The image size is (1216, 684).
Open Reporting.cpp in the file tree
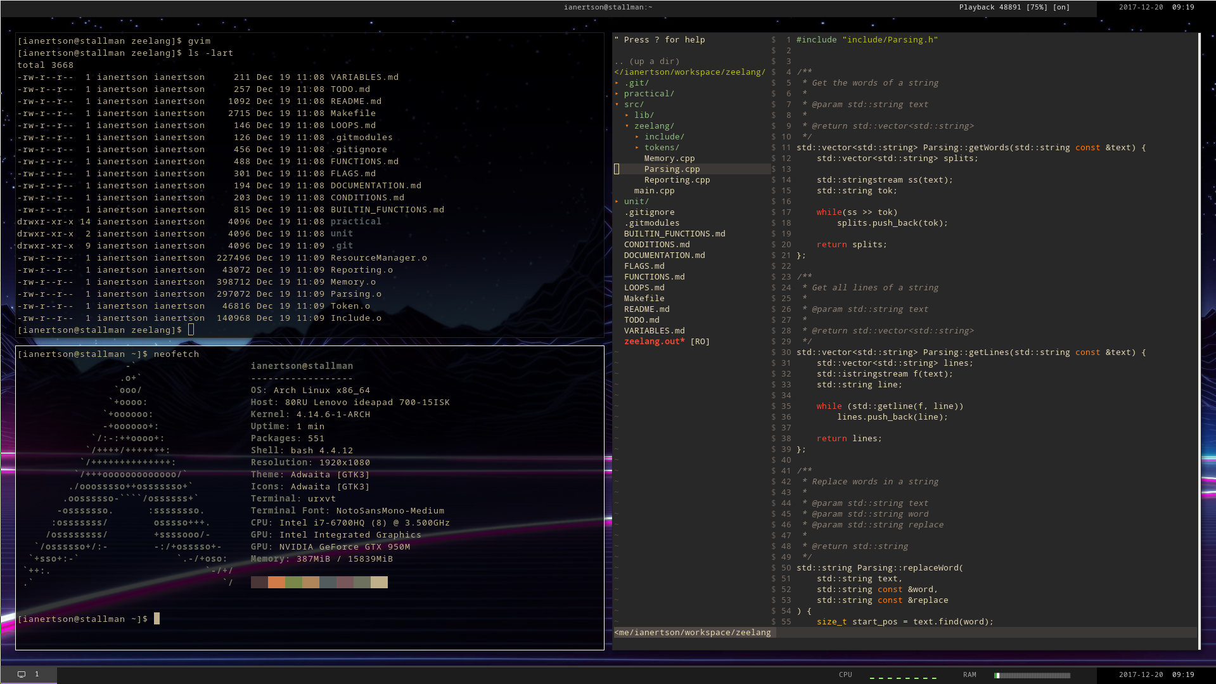click(x=677, y=180)
